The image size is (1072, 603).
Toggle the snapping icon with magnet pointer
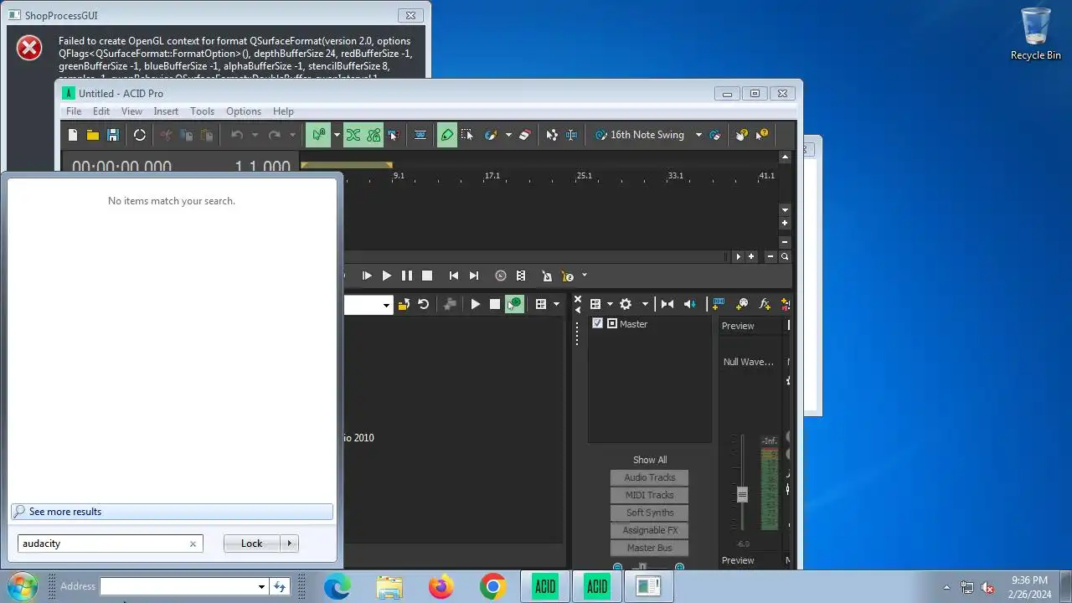[x=318, y=135]
